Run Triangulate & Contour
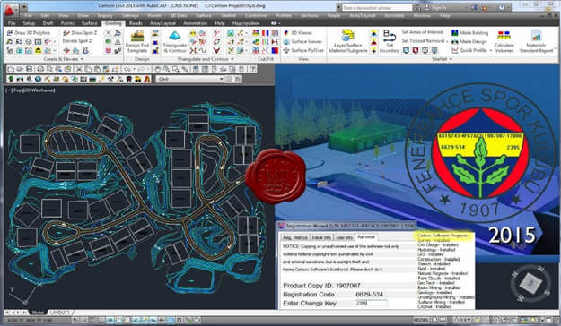 pos(175,42)
